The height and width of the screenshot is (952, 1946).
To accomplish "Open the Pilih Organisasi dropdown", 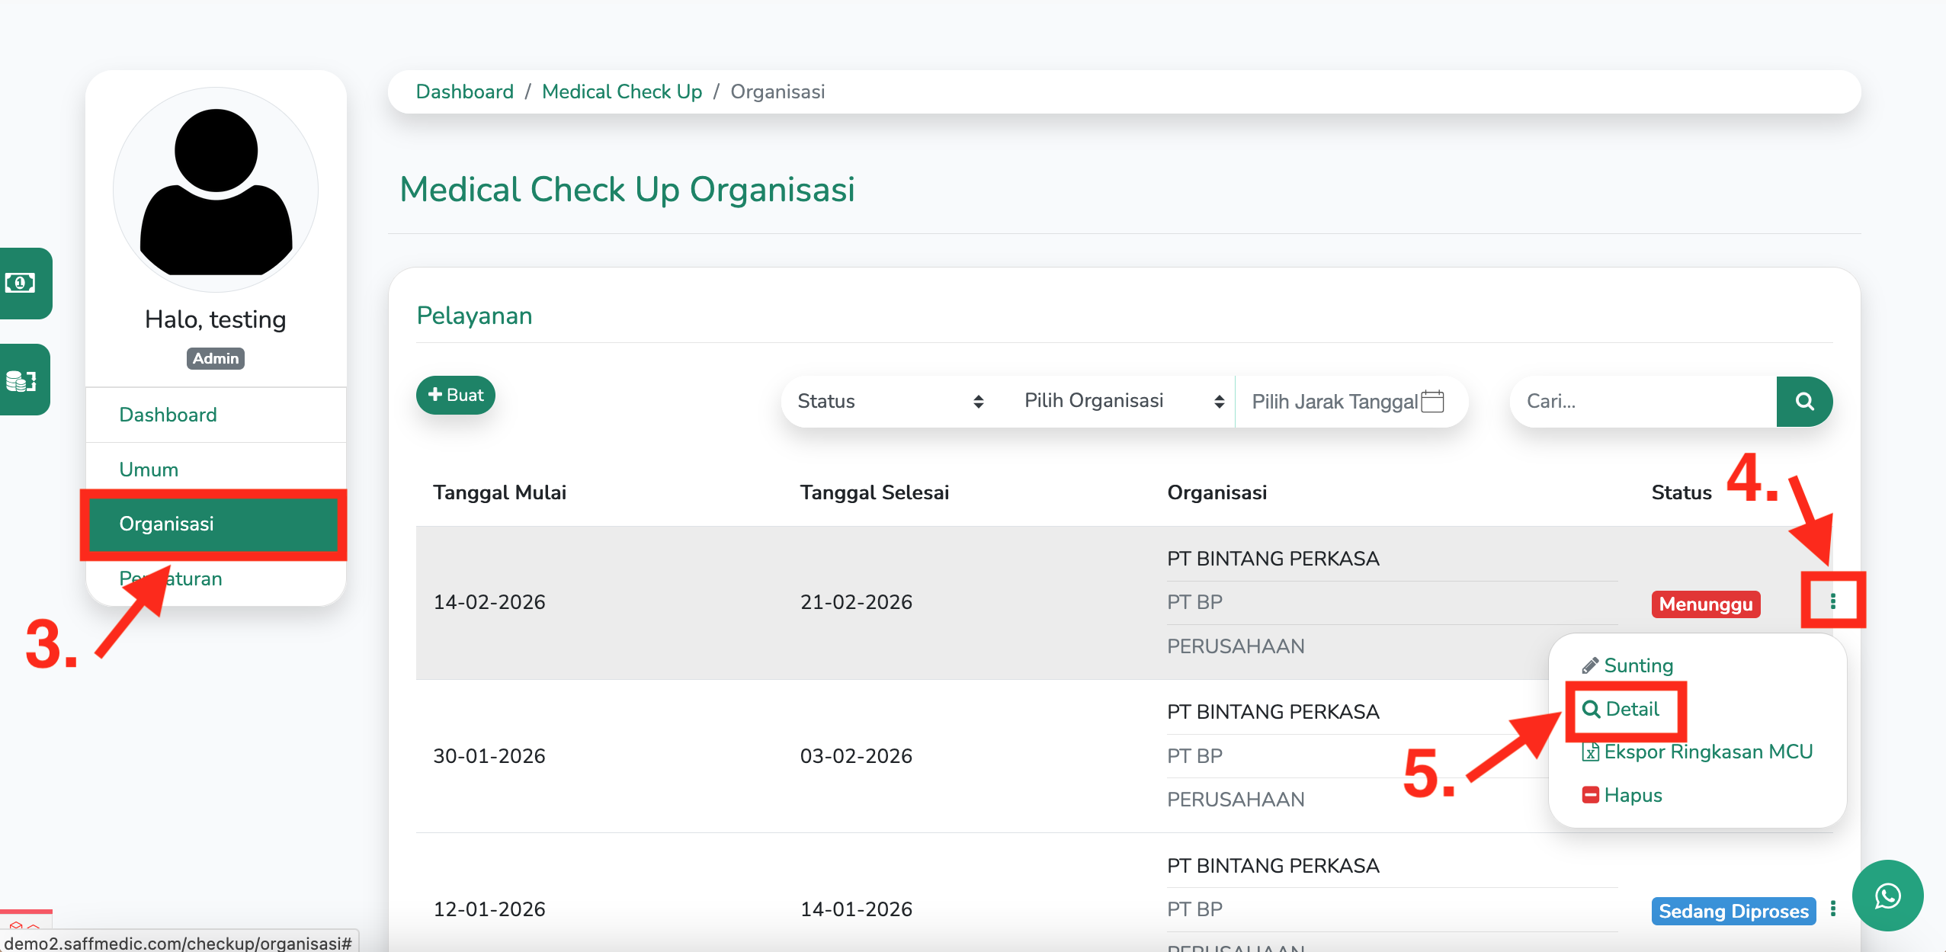I will pos(1122,401).
